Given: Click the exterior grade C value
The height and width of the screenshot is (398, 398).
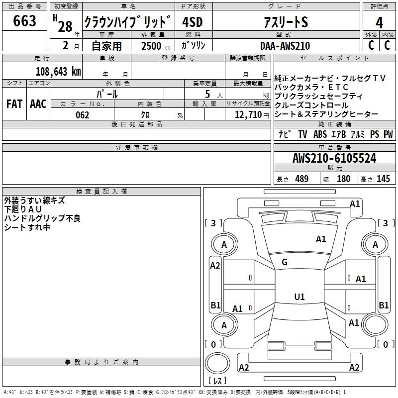Looking at the screenshot, I should (x=371, y=45).
